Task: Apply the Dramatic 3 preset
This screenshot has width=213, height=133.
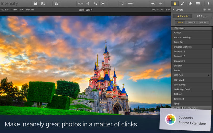Action: pos(191,61)
